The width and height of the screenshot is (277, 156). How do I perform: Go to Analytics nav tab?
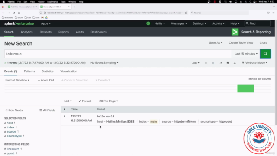26,32
